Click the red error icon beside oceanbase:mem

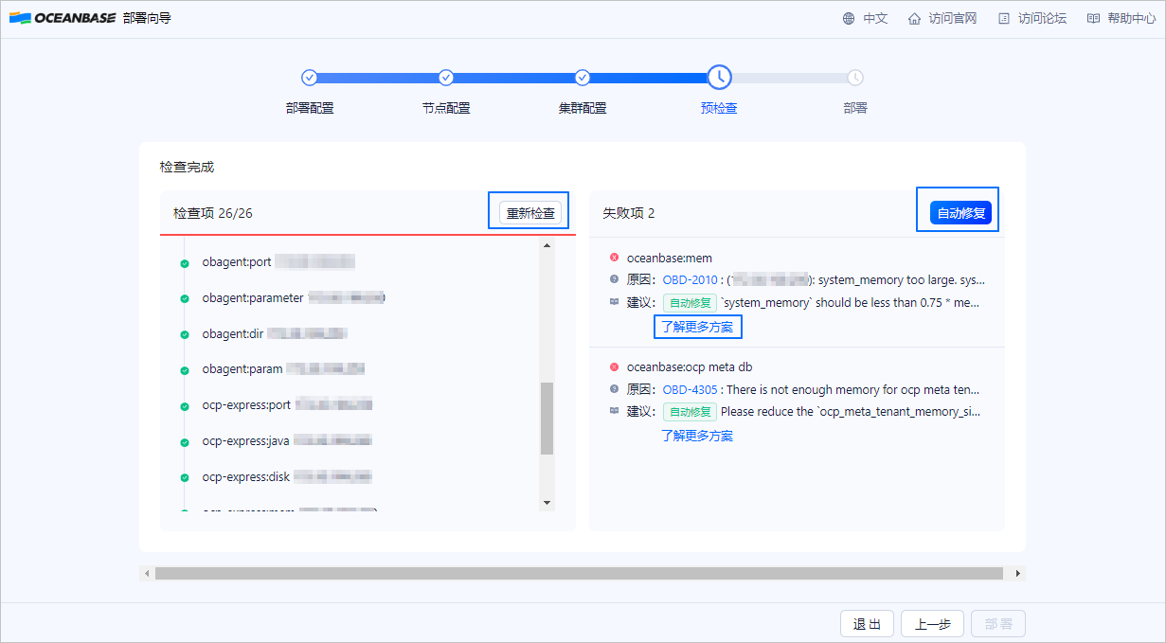click(614, 258)
